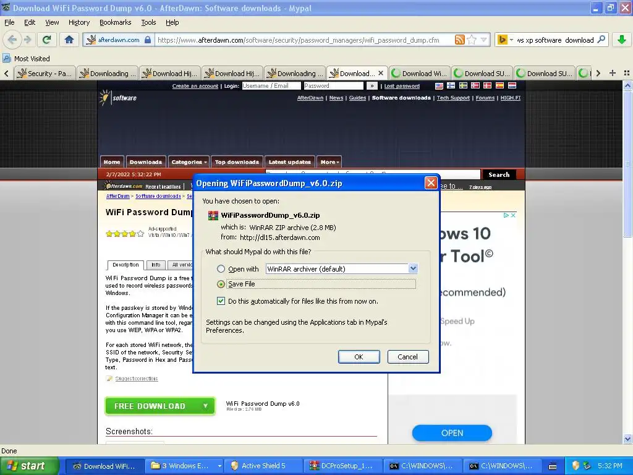Click the site Search button

point(499,174)
